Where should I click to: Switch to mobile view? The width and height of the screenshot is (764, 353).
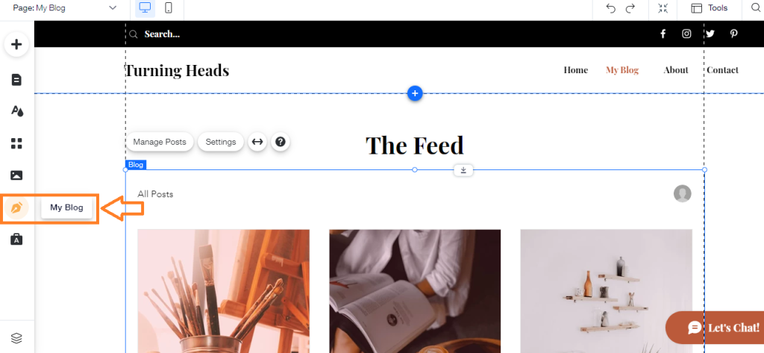click(169, 7)
